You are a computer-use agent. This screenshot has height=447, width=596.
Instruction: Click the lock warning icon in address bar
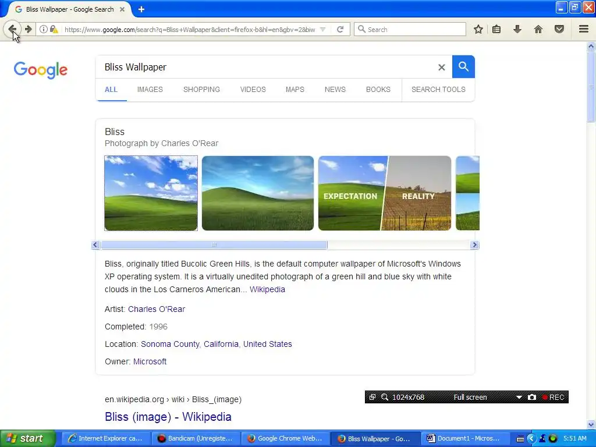pos(54,29)
